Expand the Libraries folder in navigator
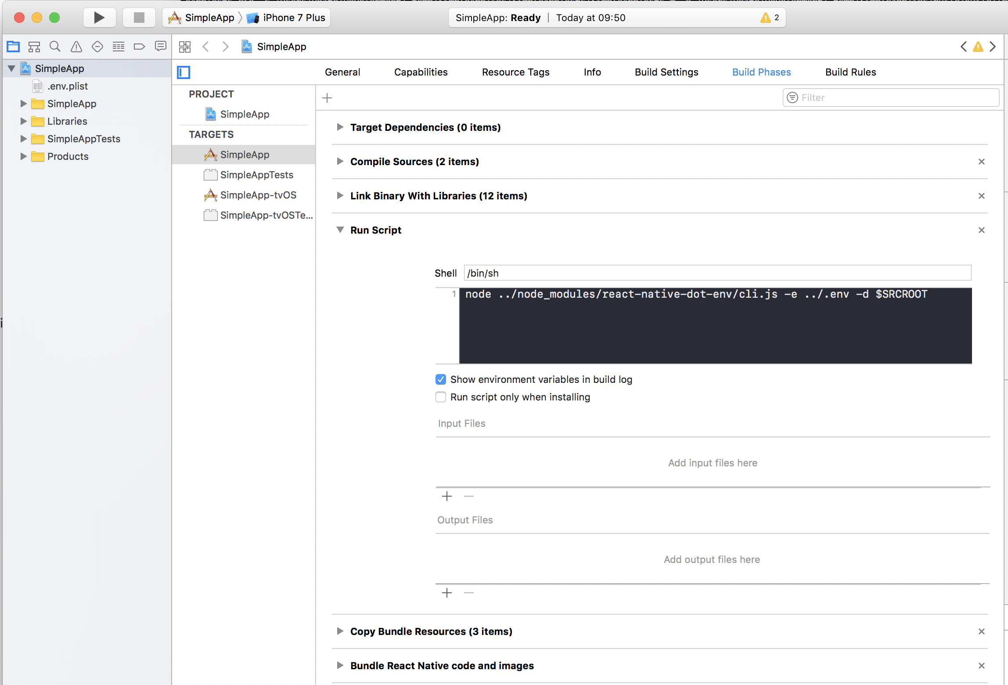This screenshot has height=685, width=1008. point(24,121)
